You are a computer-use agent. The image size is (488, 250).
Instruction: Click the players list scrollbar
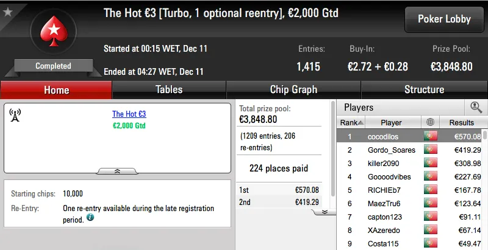tap(484, 182)
